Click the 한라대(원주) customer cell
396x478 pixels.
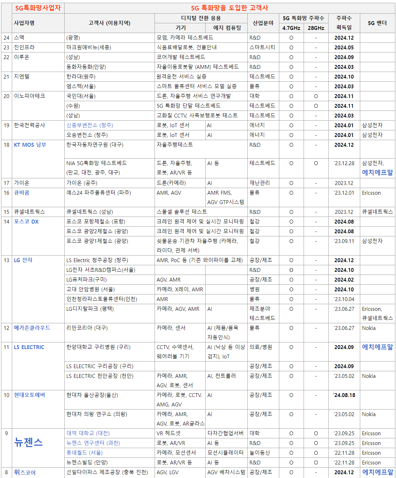tap(109, 76)
